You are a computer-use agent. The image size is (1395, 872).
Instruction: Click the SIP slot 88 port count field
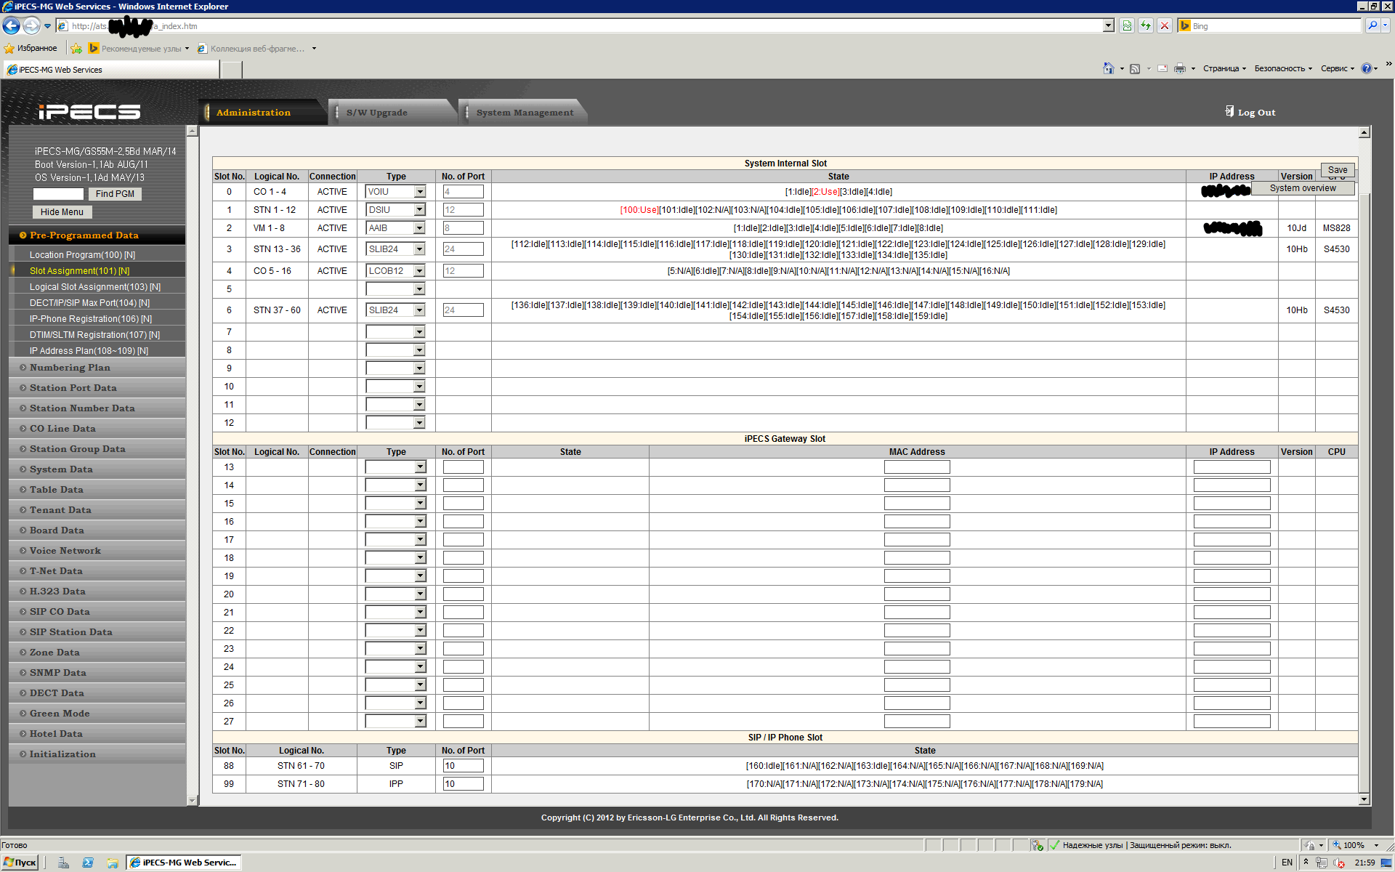click(x=463, y=766)
